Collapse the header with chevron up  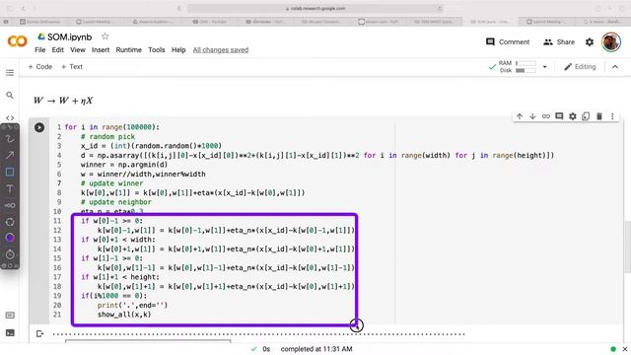615,67
